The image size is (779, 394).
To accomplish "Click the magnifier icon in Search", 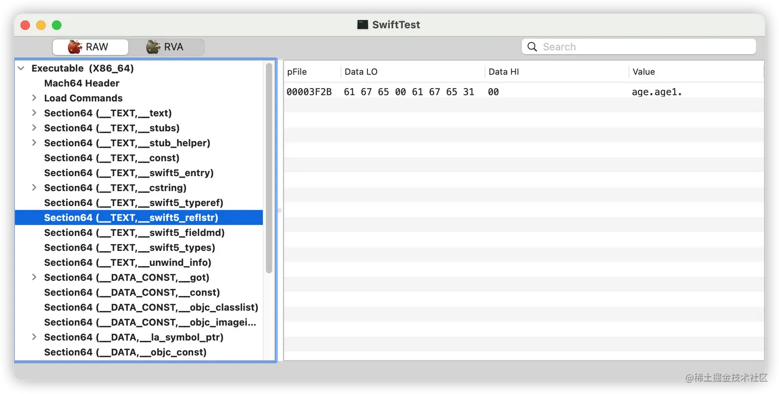I will coord(532,47).
